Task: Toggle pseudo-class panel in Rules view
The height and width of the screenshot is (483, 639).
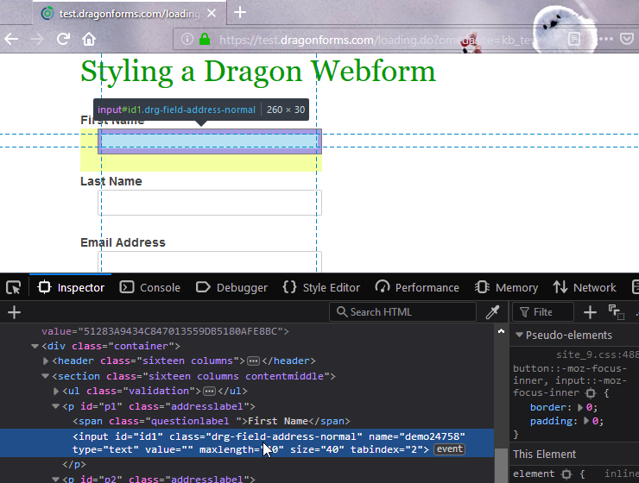Action: click(616, 312)
